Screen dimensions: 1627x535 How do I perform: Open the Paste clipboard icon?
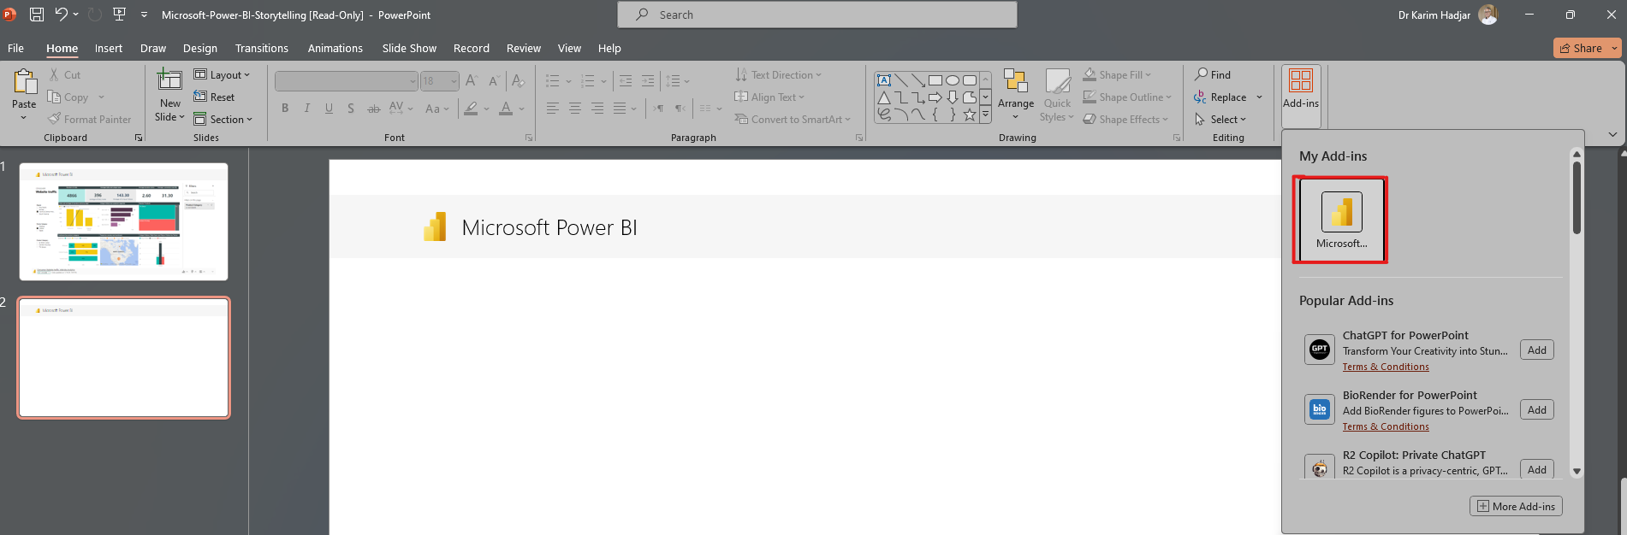pos(25,81)
